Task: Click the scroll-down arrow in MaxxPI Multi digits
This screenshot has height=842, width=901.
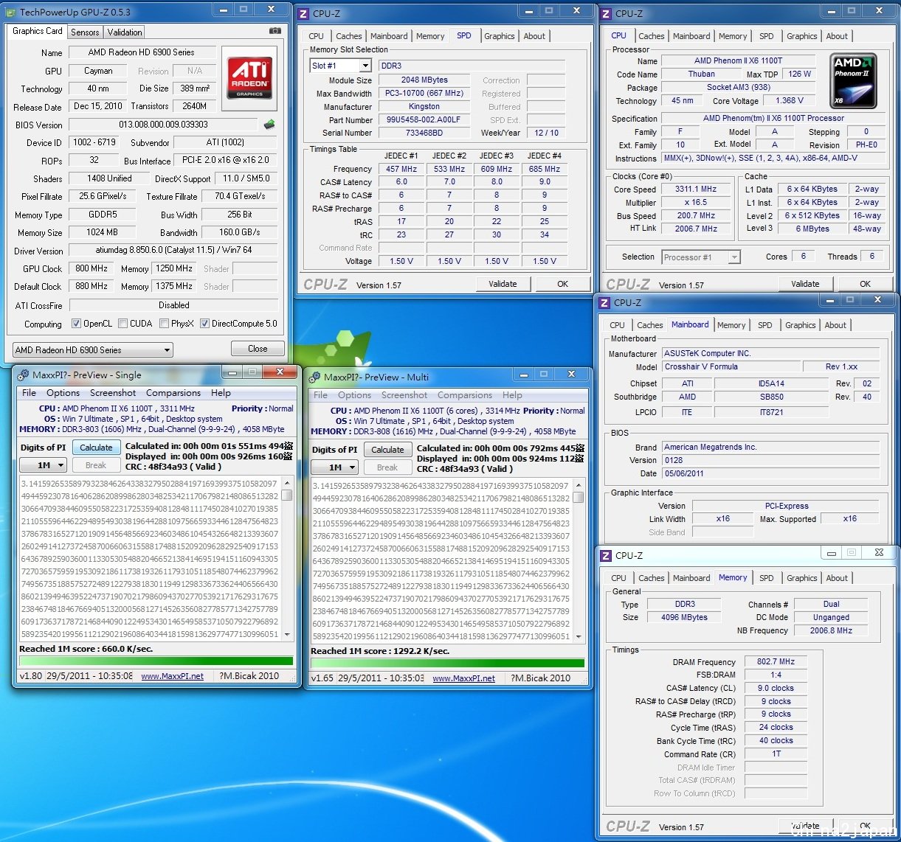Action: coord(579,636)
